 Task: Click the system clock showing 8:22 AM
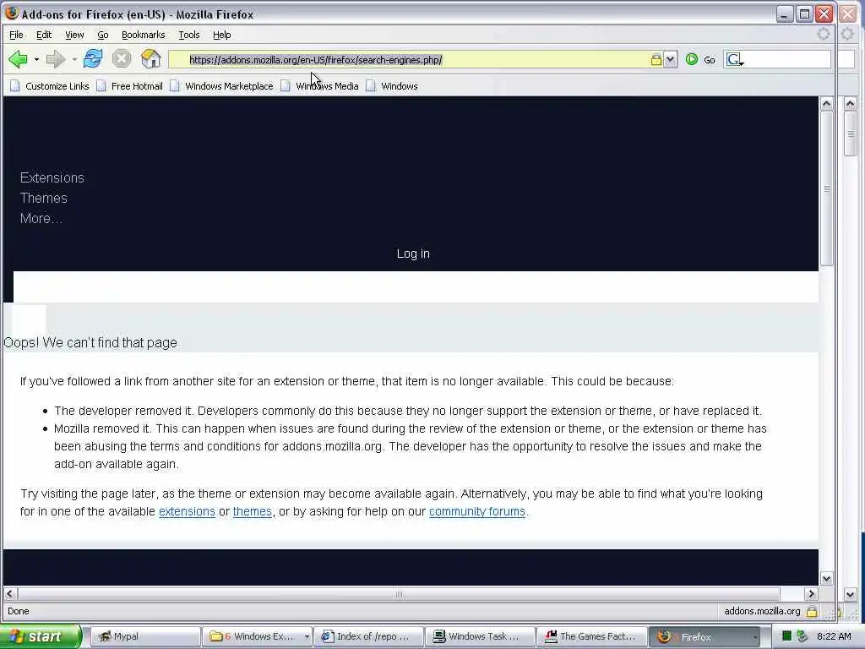pos(834,636)
